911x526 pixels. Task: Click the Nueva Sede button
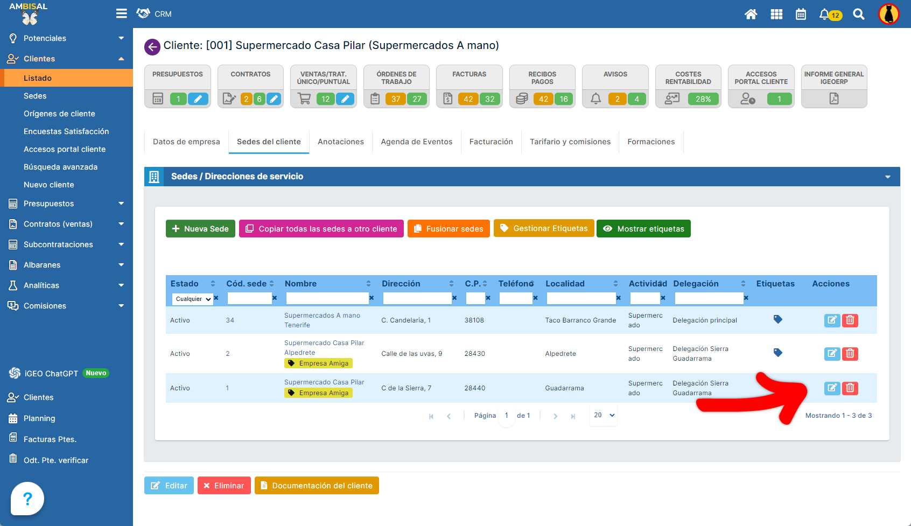click(x=200, y=229)
